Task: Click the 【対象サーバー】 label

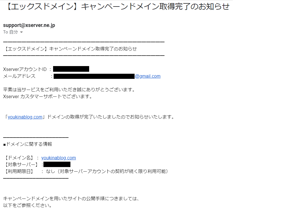Action: [21, 164]
